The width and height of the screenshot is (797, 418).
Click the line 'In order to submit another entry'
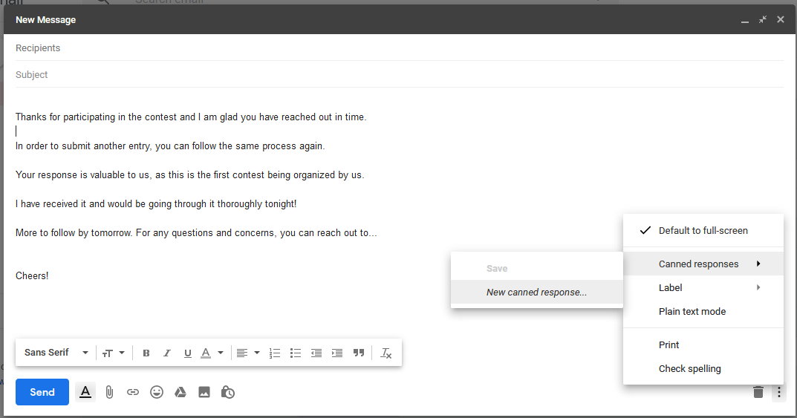(x=170, y=146)
